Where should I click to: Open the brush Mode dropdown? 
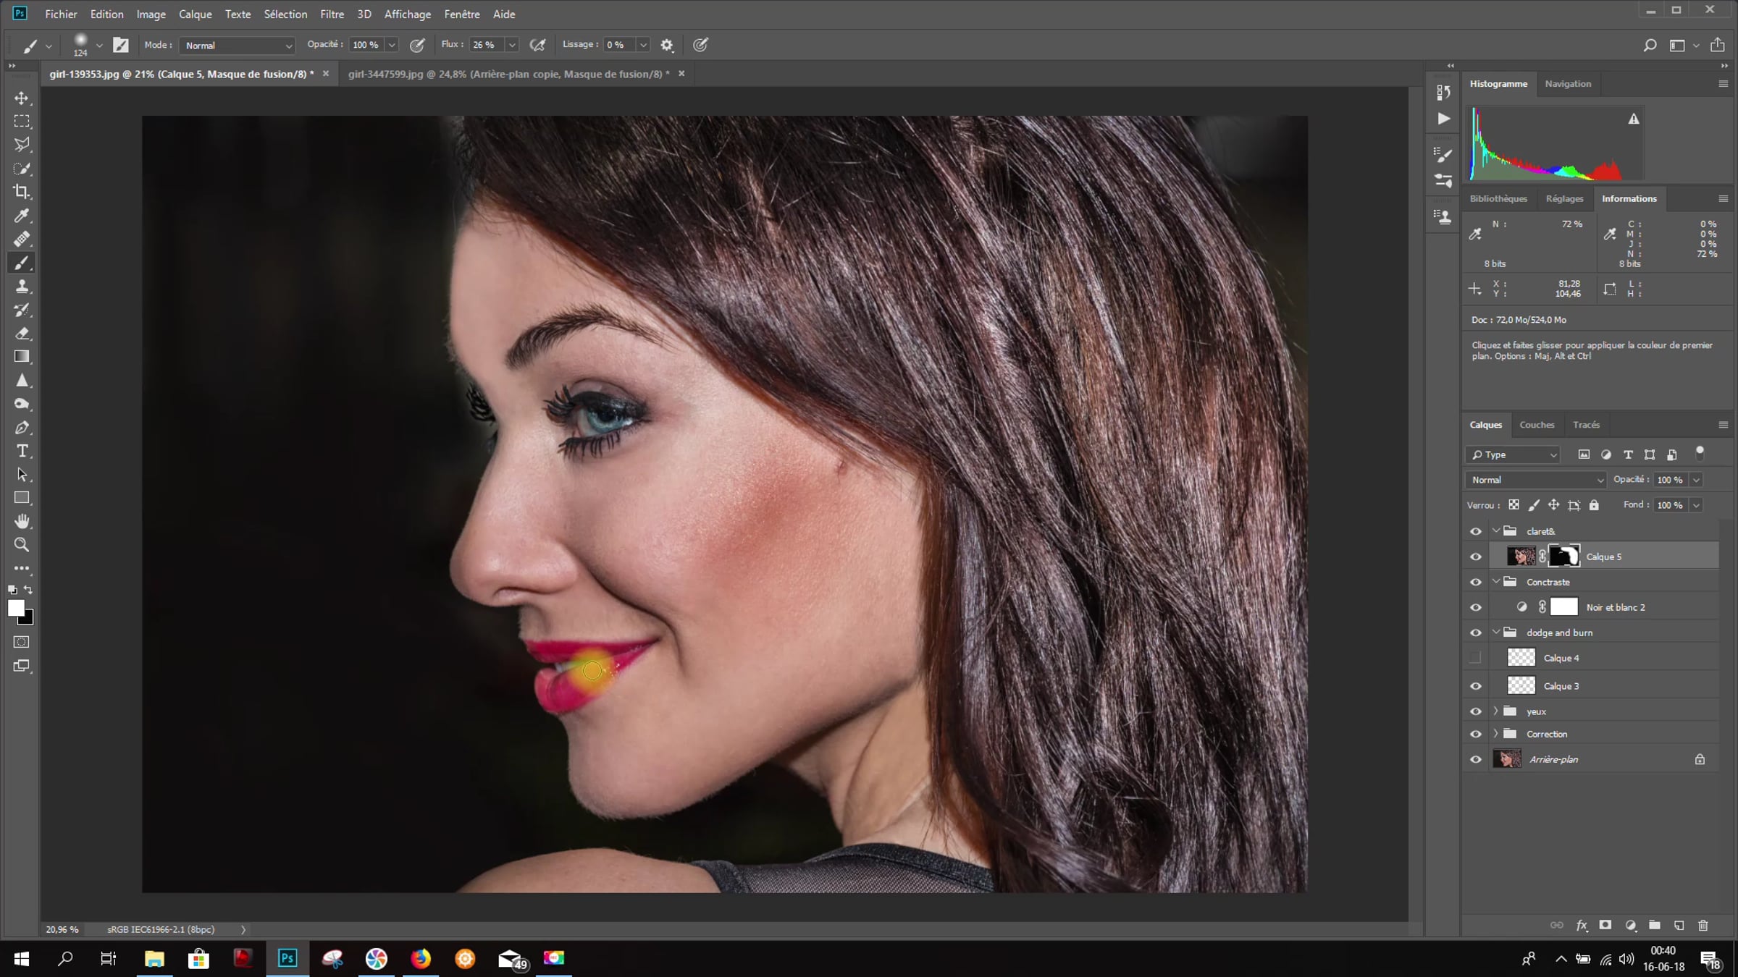[x=237, y=45]
